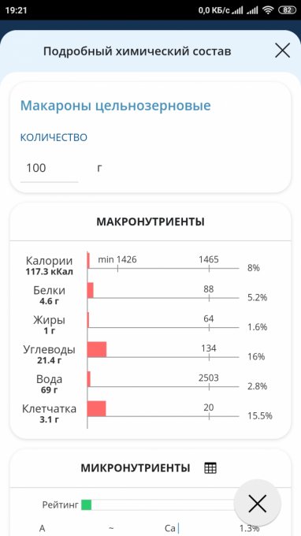Tap the micronutrients table view icon

pos(210,467)
